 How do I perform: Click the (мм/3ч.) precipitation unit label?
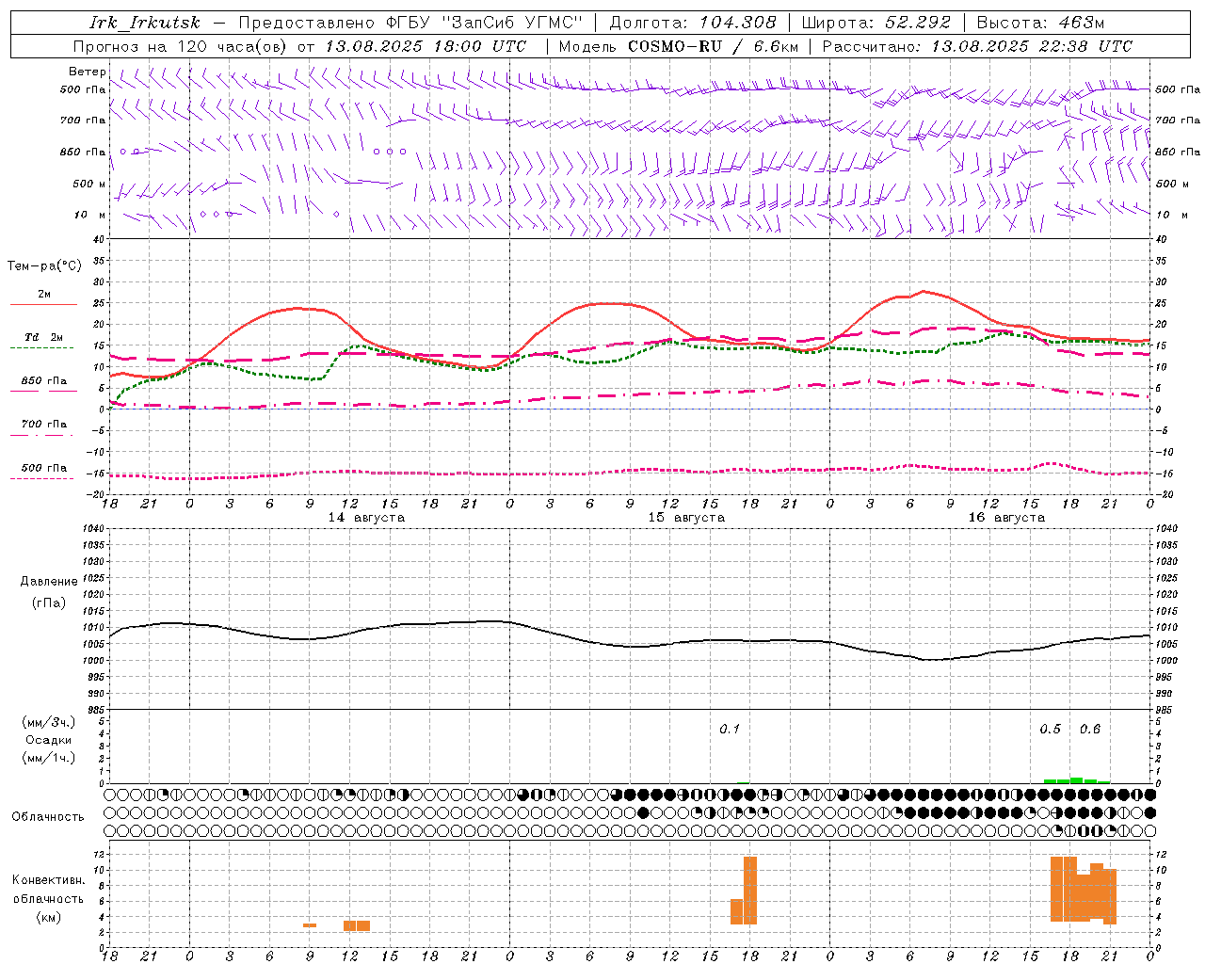click(x=49, y=722)
